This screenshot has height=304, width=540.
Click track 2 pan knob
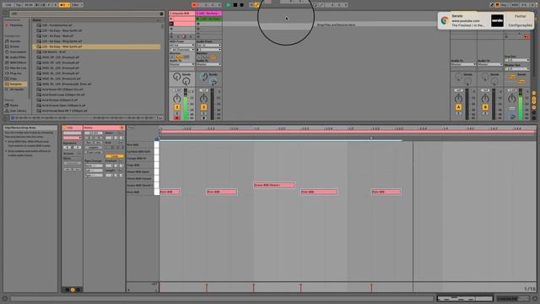(x=203, y=99)
